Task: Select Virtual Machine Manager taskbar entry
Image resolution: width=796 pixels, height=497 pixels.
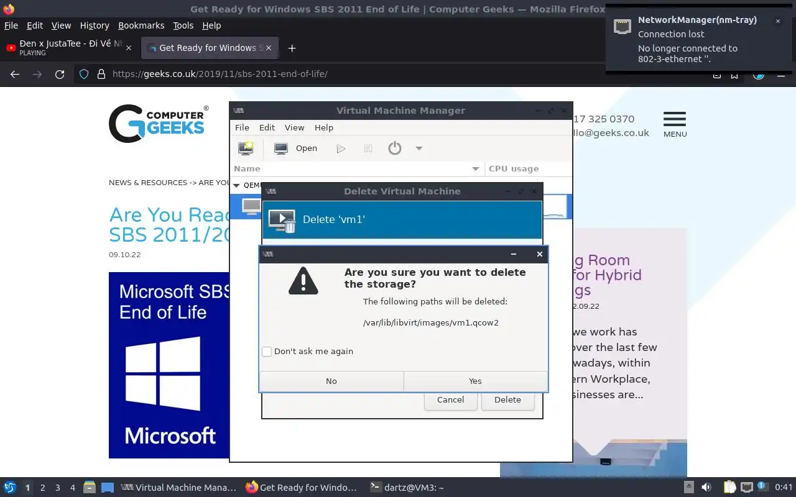Action: point(179,488)
